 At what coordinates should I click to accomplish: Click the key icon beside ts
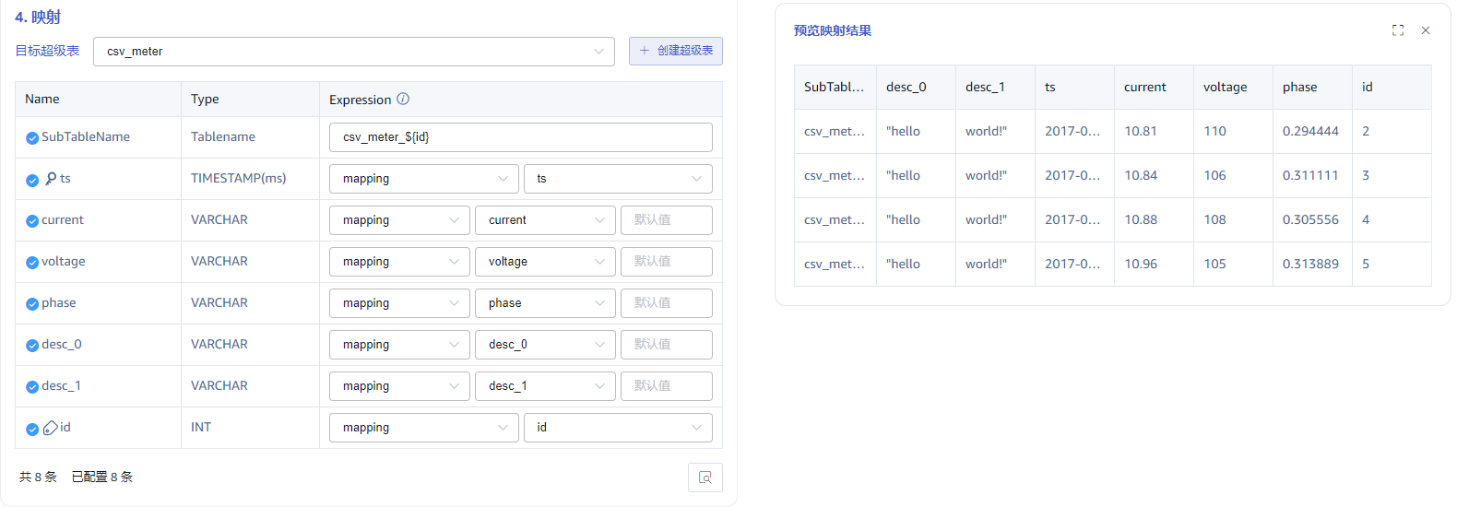[51, 179]
